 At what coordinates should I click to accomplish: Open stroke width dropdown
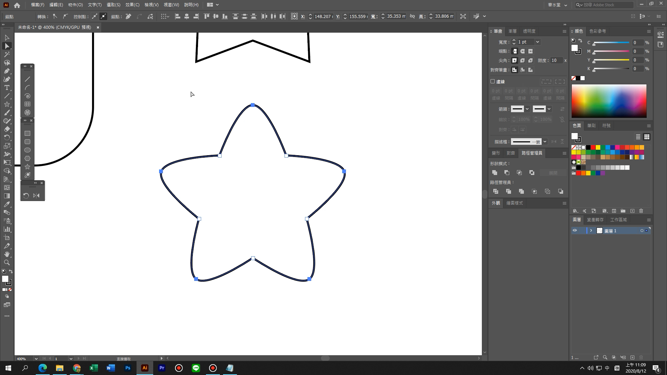[x=537, y=42]
